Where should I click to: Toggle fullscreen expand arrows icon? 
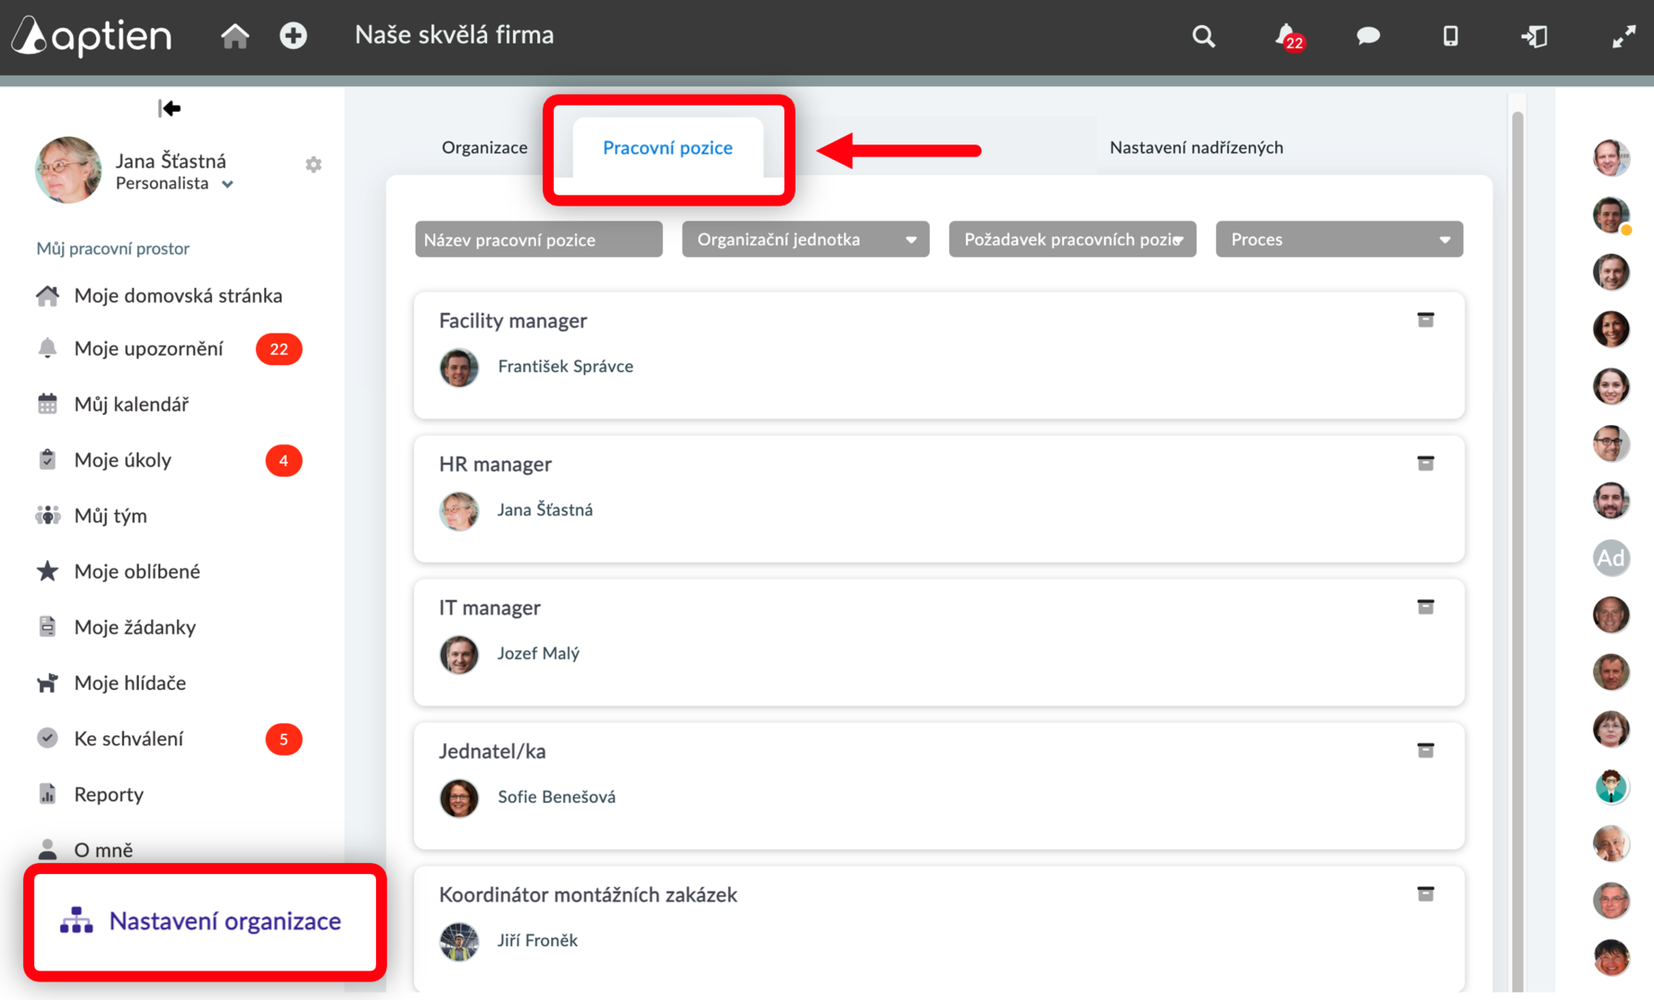click(1623, 37)
